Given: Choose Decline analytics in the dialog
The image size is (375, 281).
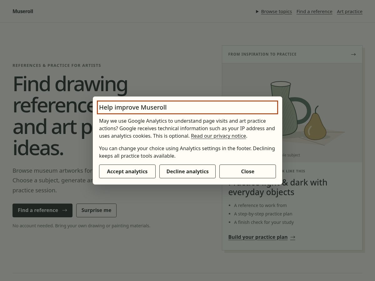Looking at the screenshot, I should 187,171.
